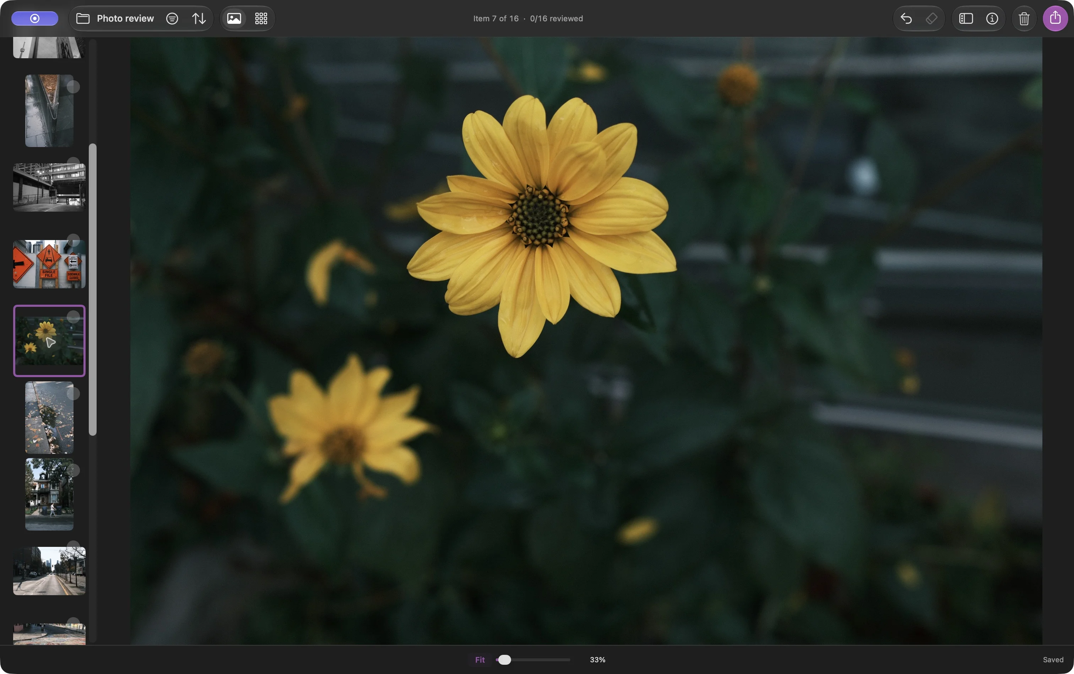The width and height of the screenshot is (1074, 674).
Task: Click the filter lines circle icon
Action: pos(172,18)
